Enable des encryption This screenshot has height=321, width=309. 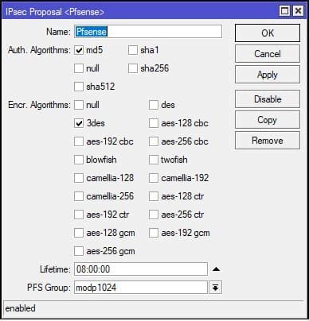[x=154, y=105]
